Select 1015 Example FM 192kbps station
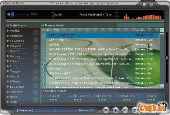The height and width of the screenshot is (115, 170). (100, 59)
